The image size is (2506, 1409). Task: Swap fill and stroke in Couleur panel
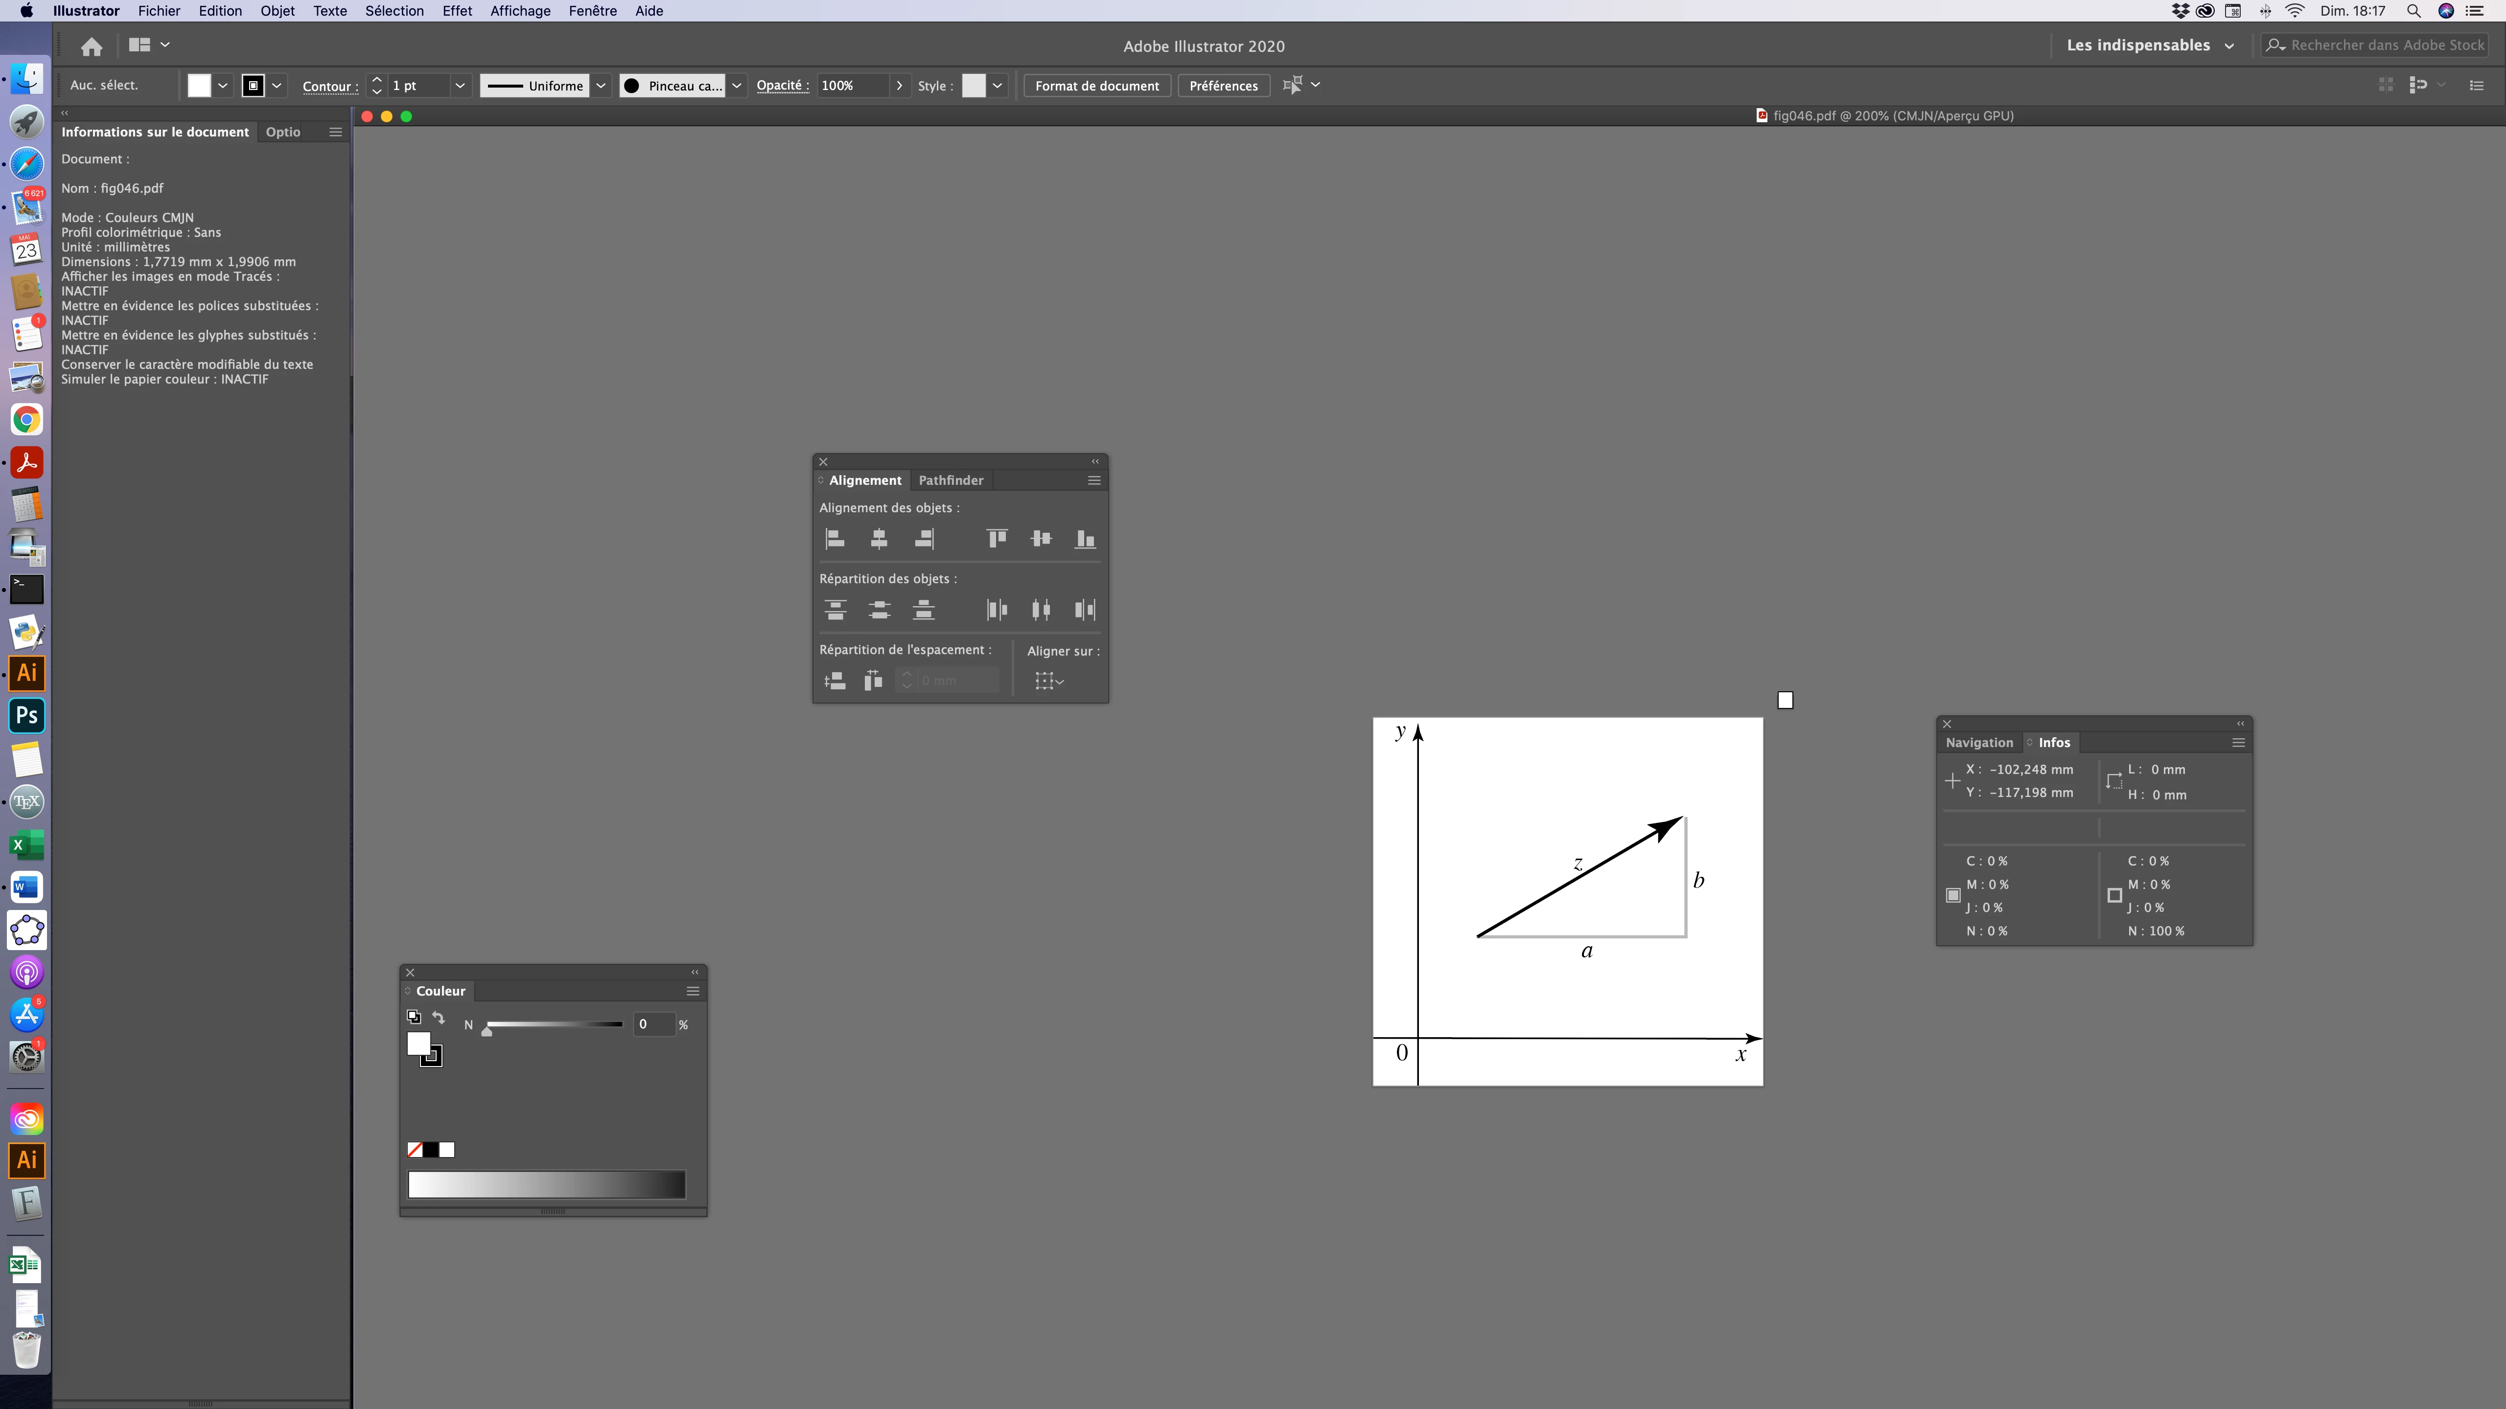[x=439, y=1017]
